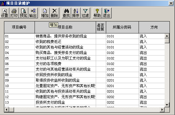The height and width of the screenshot is (115, 175).
Task: Click project number cell 05
Action: click(19, 58)
